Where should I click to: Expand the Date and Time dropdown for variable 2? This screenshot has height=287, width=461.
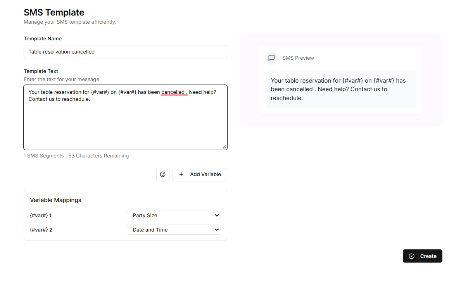(174, 230)
